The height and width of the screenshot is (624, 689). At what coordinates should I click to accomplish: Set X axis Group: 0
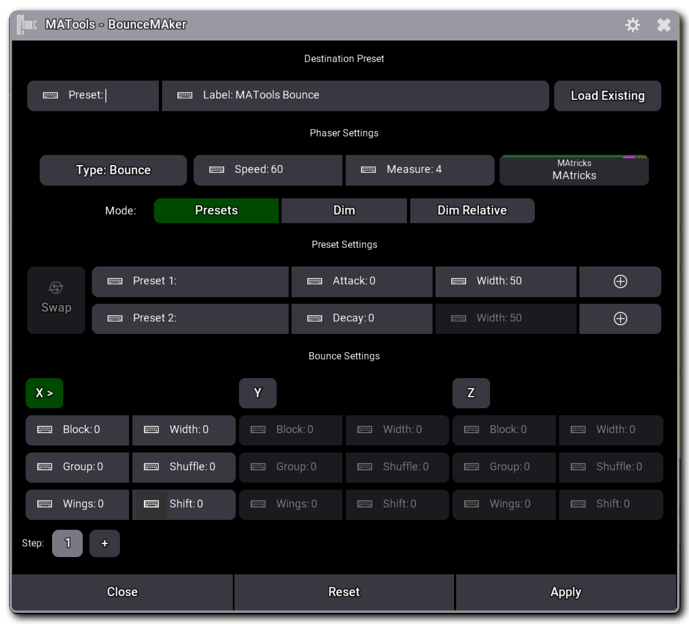tap(77, 467)
